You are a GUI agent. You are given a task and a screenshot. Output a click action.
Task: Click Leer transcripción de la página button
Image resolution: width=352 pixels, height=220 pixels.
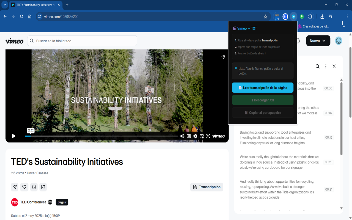pos(263,88)
